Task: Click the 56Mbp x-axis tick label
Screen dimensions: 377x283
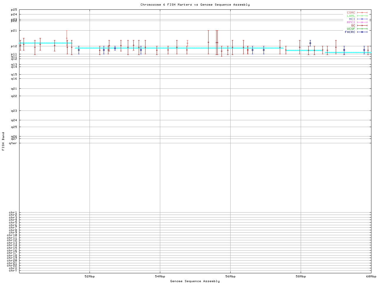Action: point(230,277)
